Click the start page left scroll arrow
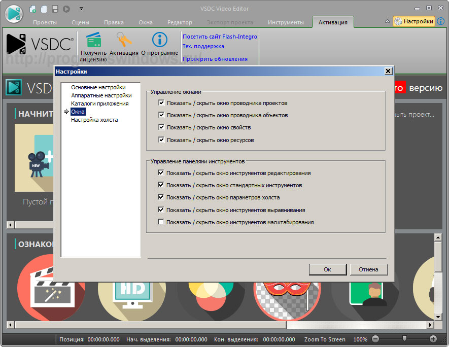This screenshot has width=449, height=347. (11, 225)
